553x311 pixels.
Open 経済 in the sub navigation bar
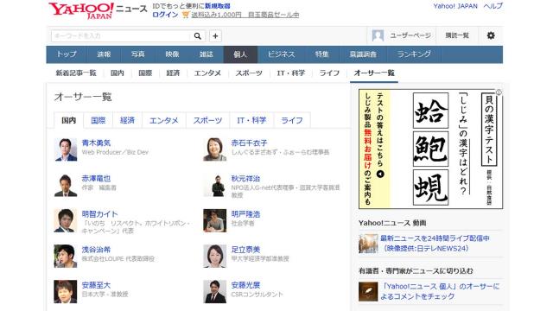173,73
